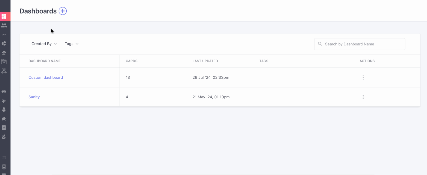The height and width of the screenshot is (175, 427).
Task: Click the eye icon in the sidebar
Action: (x=4, y=92)
